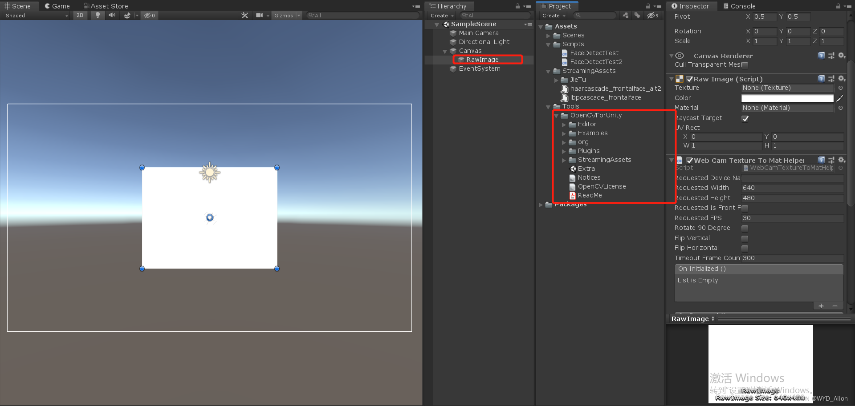Expand the Examples folder under OpenCVForUnity
This screenshot has height=406, width=855.
564,133
